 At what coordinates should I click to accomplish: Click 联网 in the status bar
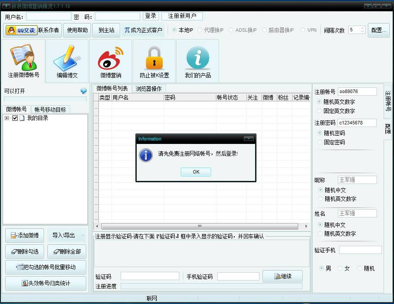click(x=152, y=298)
